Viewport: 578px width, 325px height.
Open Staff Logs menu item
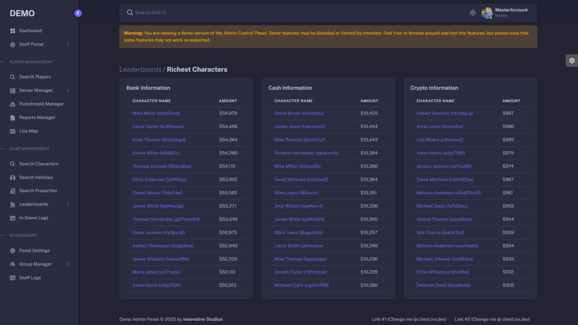30,278
